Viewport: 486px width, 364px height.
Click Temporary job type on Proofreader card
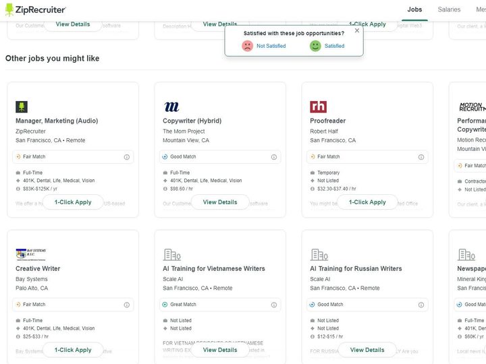(x=328, y=173)
